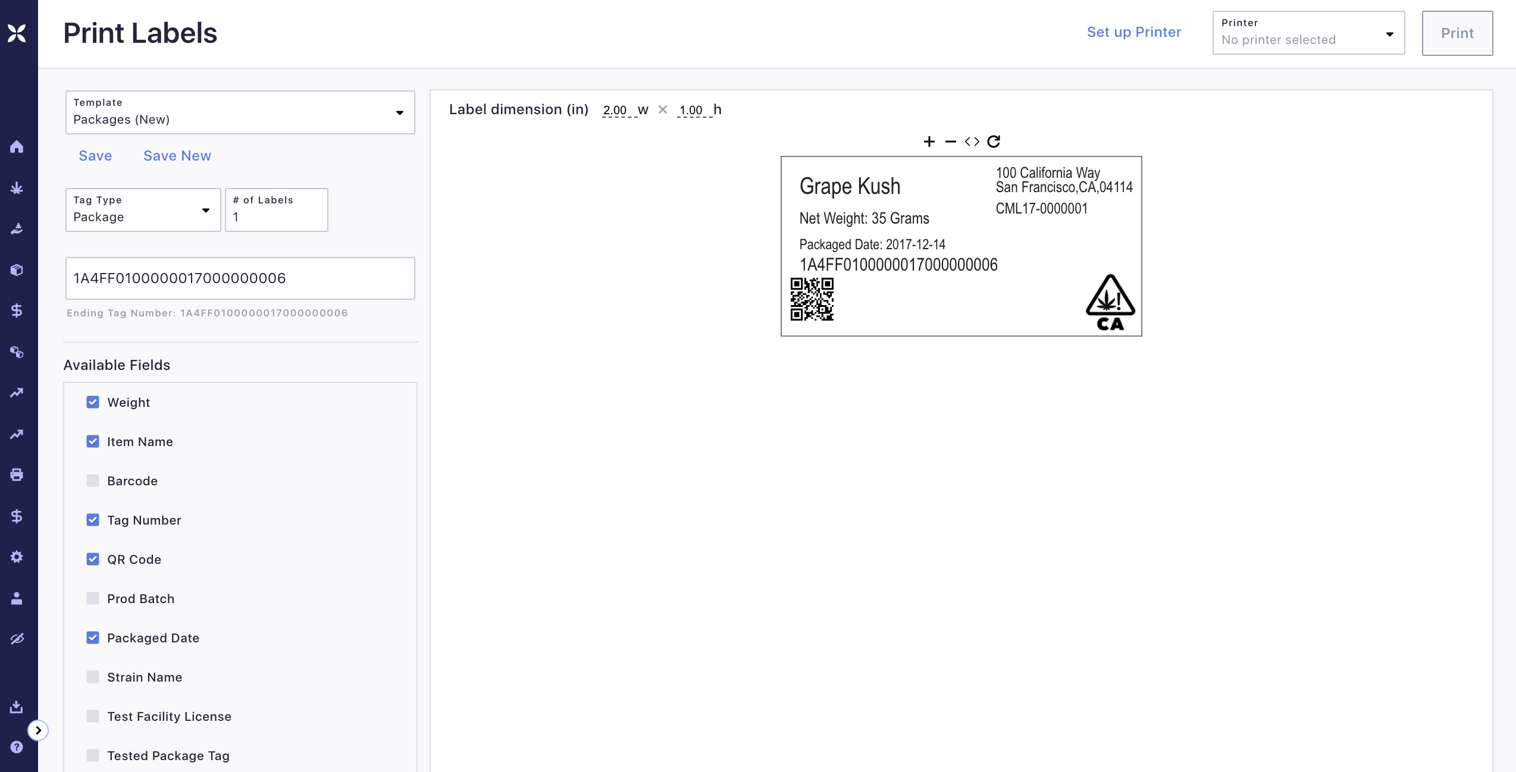Viewport: 1516px width, 772px height.
Task: Open the settings gear in sidebar
Action: [x=17, y=557]
